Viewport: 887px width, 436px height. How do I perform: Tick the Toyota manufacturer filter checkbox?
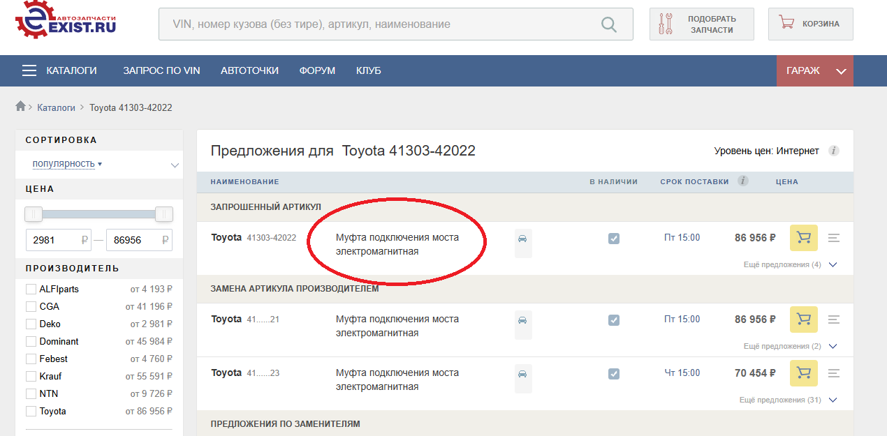[31, 411]
